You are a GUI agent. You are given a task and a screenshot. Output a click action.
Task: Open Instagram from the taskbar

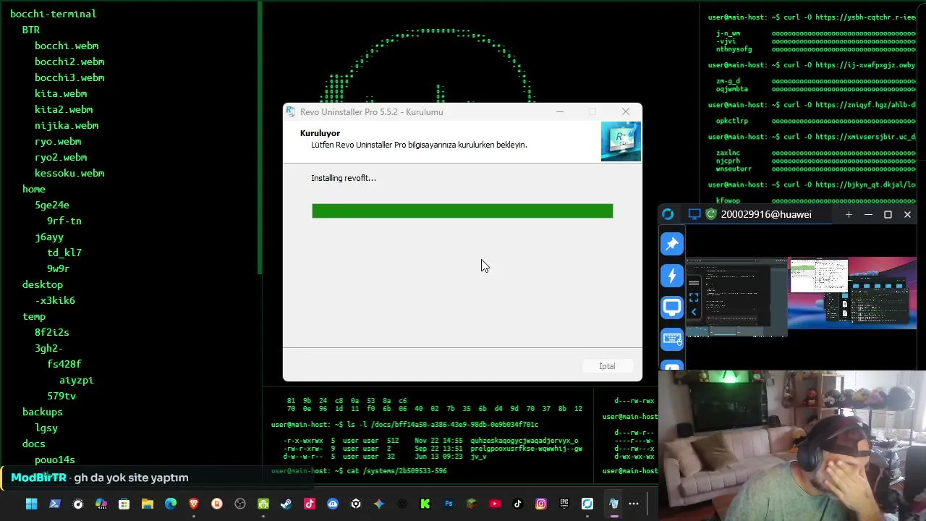coord(541,504)
